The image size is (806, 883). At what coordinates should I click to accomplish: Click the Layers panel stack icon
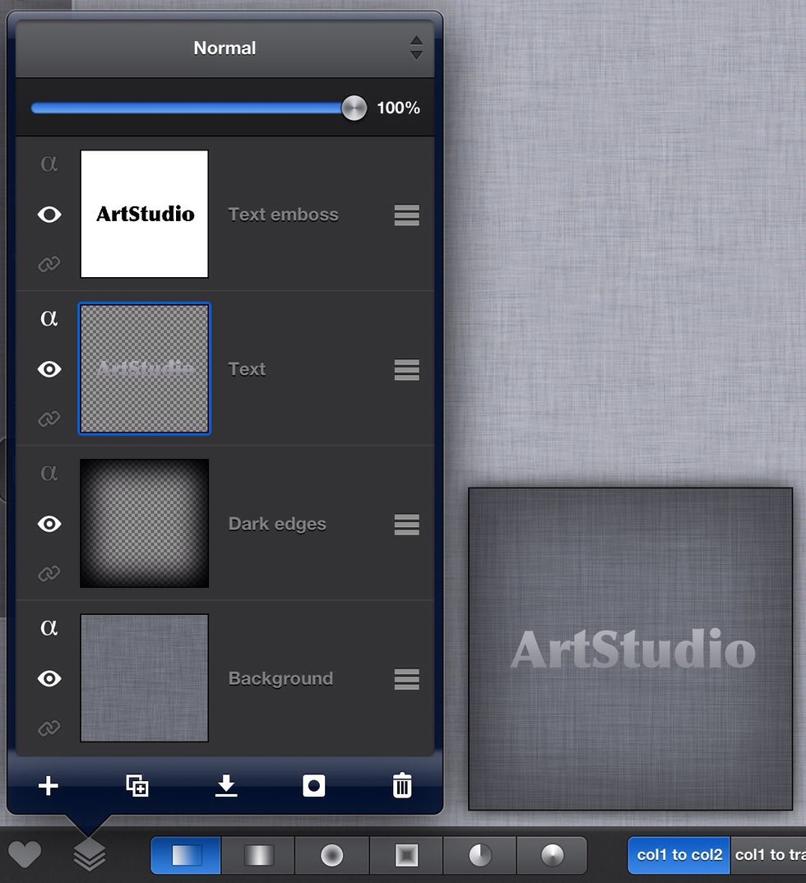click(89, 854)
